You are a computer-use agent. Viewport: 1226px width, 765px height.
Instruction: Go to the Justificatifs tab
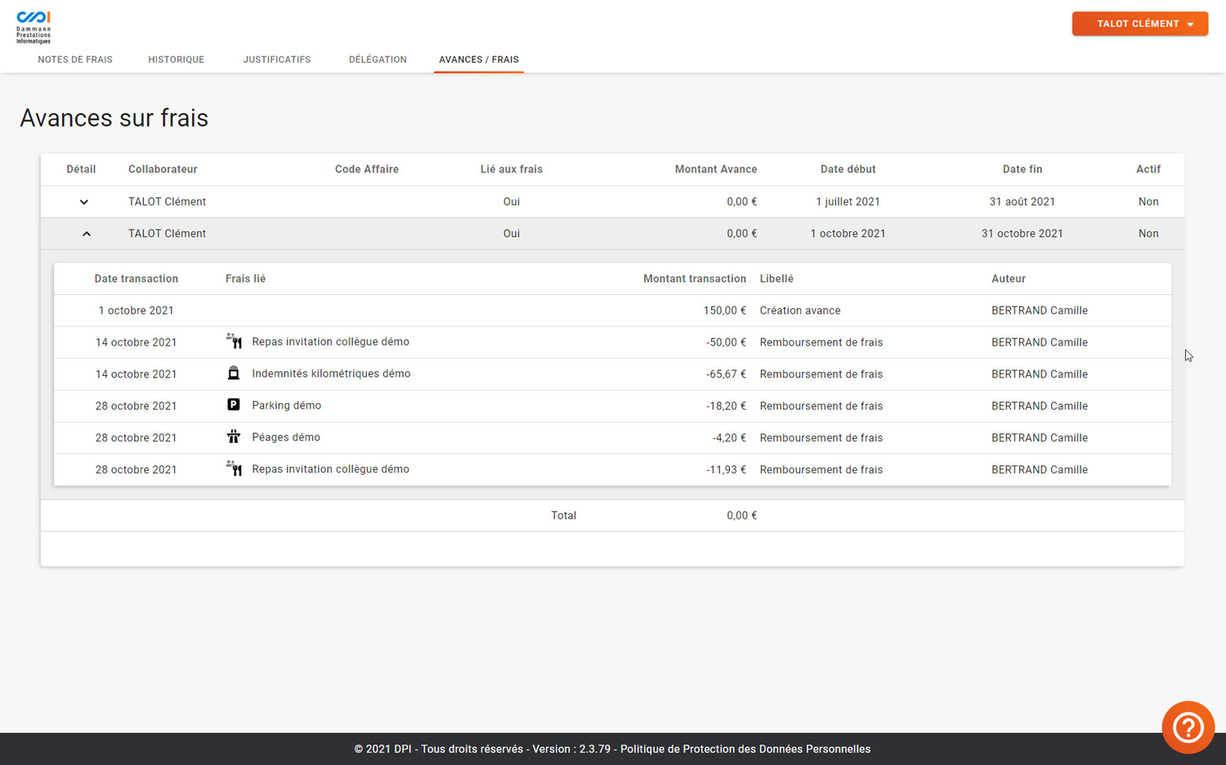point(276,60)
